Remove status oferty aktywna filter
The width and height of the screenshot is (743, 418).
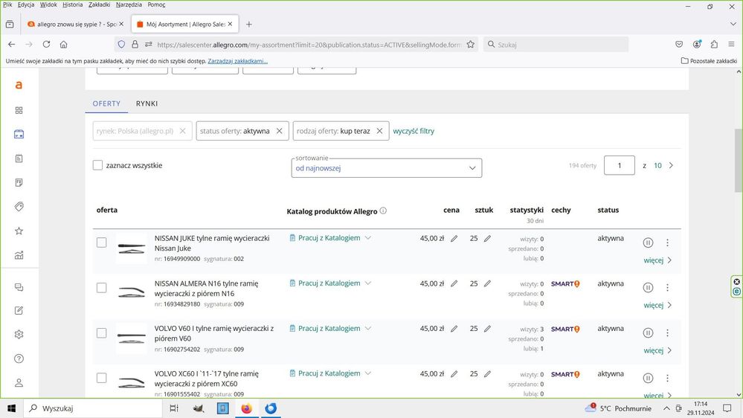279,131
